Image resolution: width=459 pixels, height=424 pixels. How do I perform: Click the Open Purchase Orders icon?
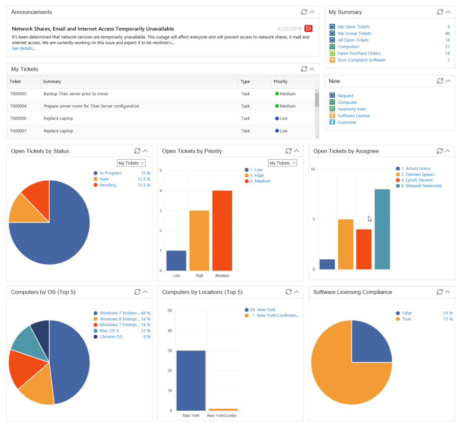tap(332, 54)
